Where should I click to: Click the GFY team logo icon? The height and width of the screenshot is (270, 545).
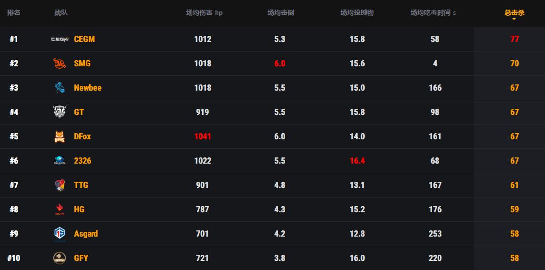click(60, 258)
